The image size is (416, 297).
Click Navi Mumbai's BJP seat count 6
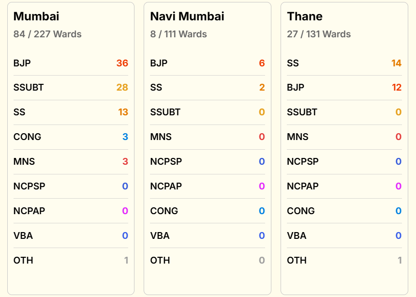(x=262, y=63)
